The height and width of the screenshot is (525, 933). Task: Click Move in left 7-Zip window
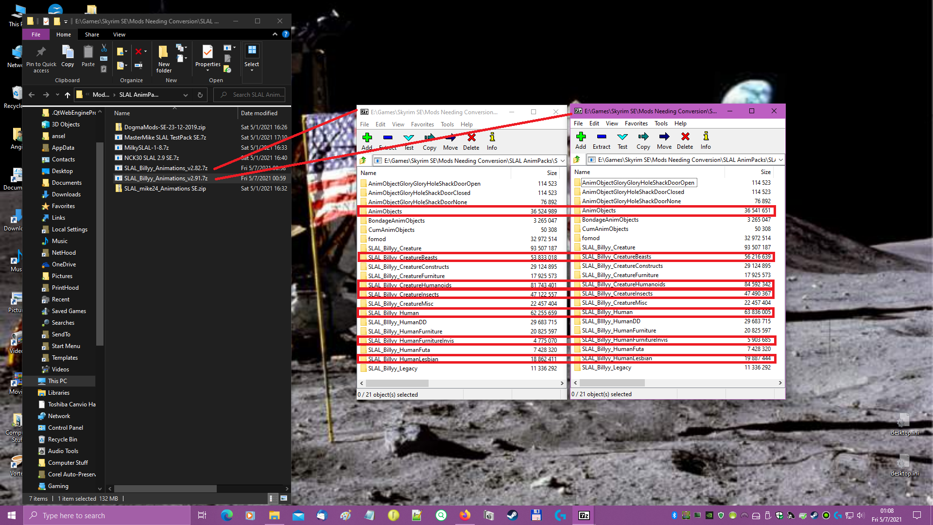pyautogui.click(x=450, y=141)
